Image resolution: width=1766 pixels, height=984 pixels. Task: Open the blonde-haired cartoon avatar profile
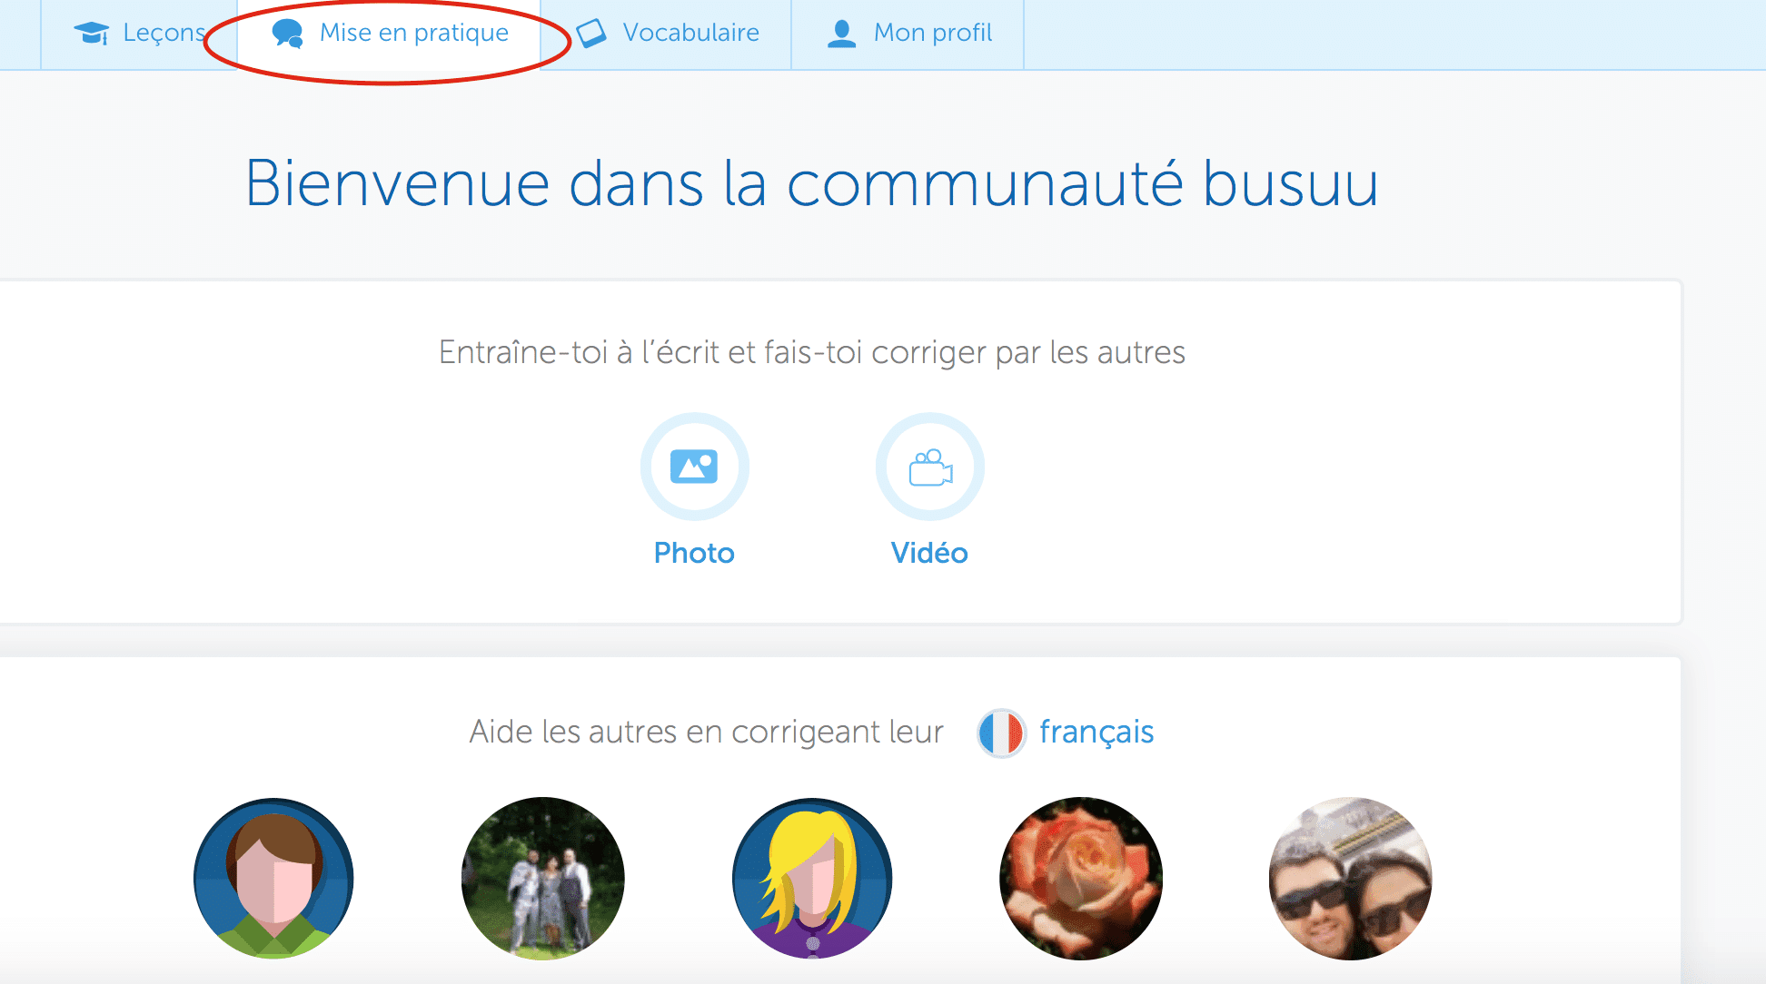coord(812,878)
